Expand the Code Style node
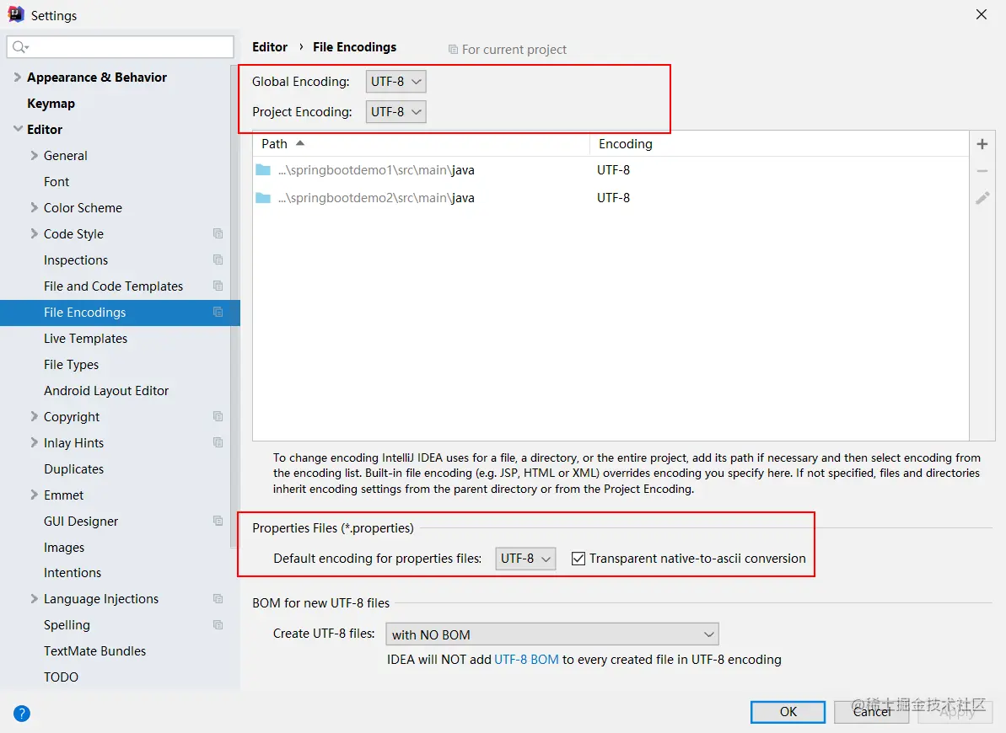Viewport: 1006px width, 733px height. click(x=34, y=233)
